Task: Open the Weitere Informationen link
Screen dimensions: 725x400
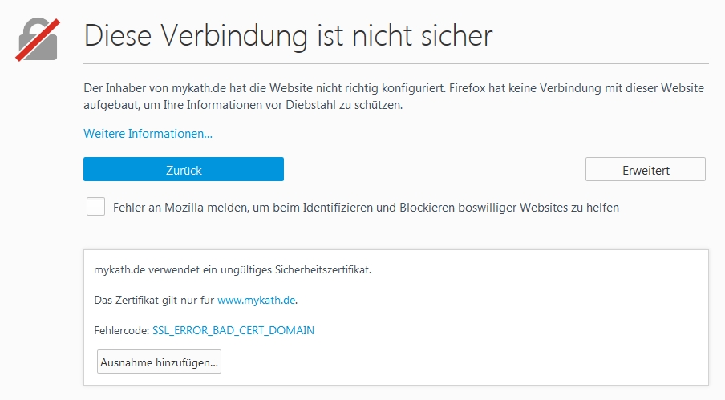Action: [148, 133]
